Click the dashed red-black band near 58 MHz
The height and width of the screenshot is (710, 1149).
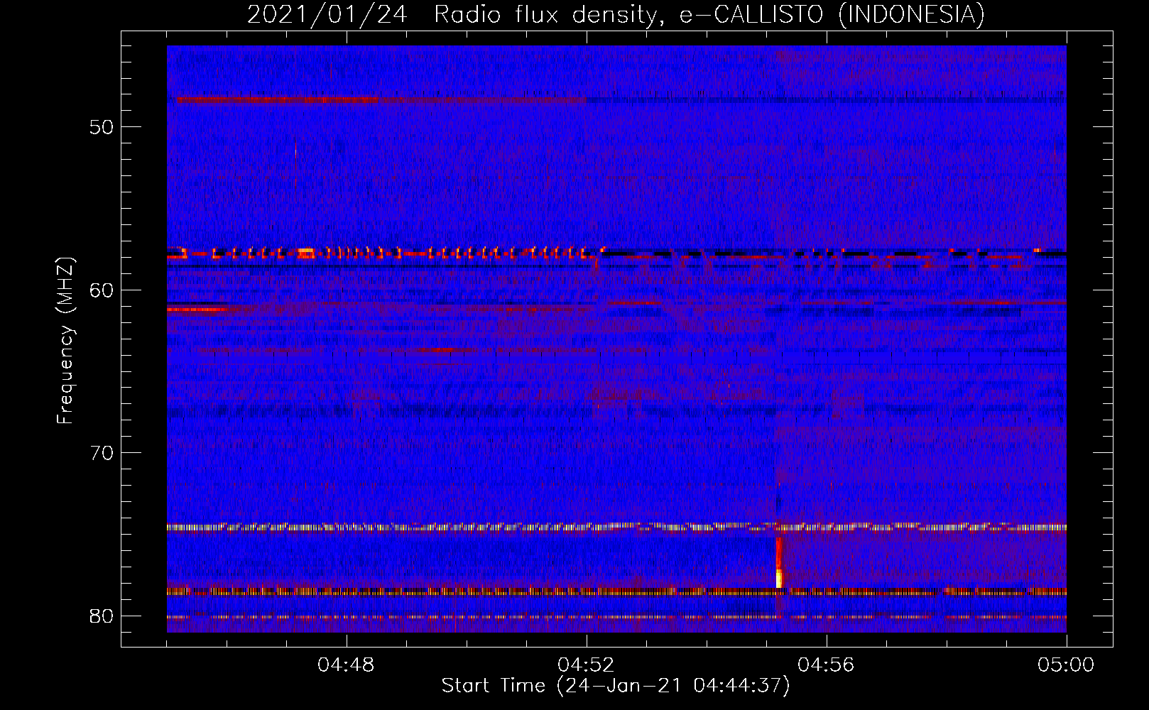(616, 252)
